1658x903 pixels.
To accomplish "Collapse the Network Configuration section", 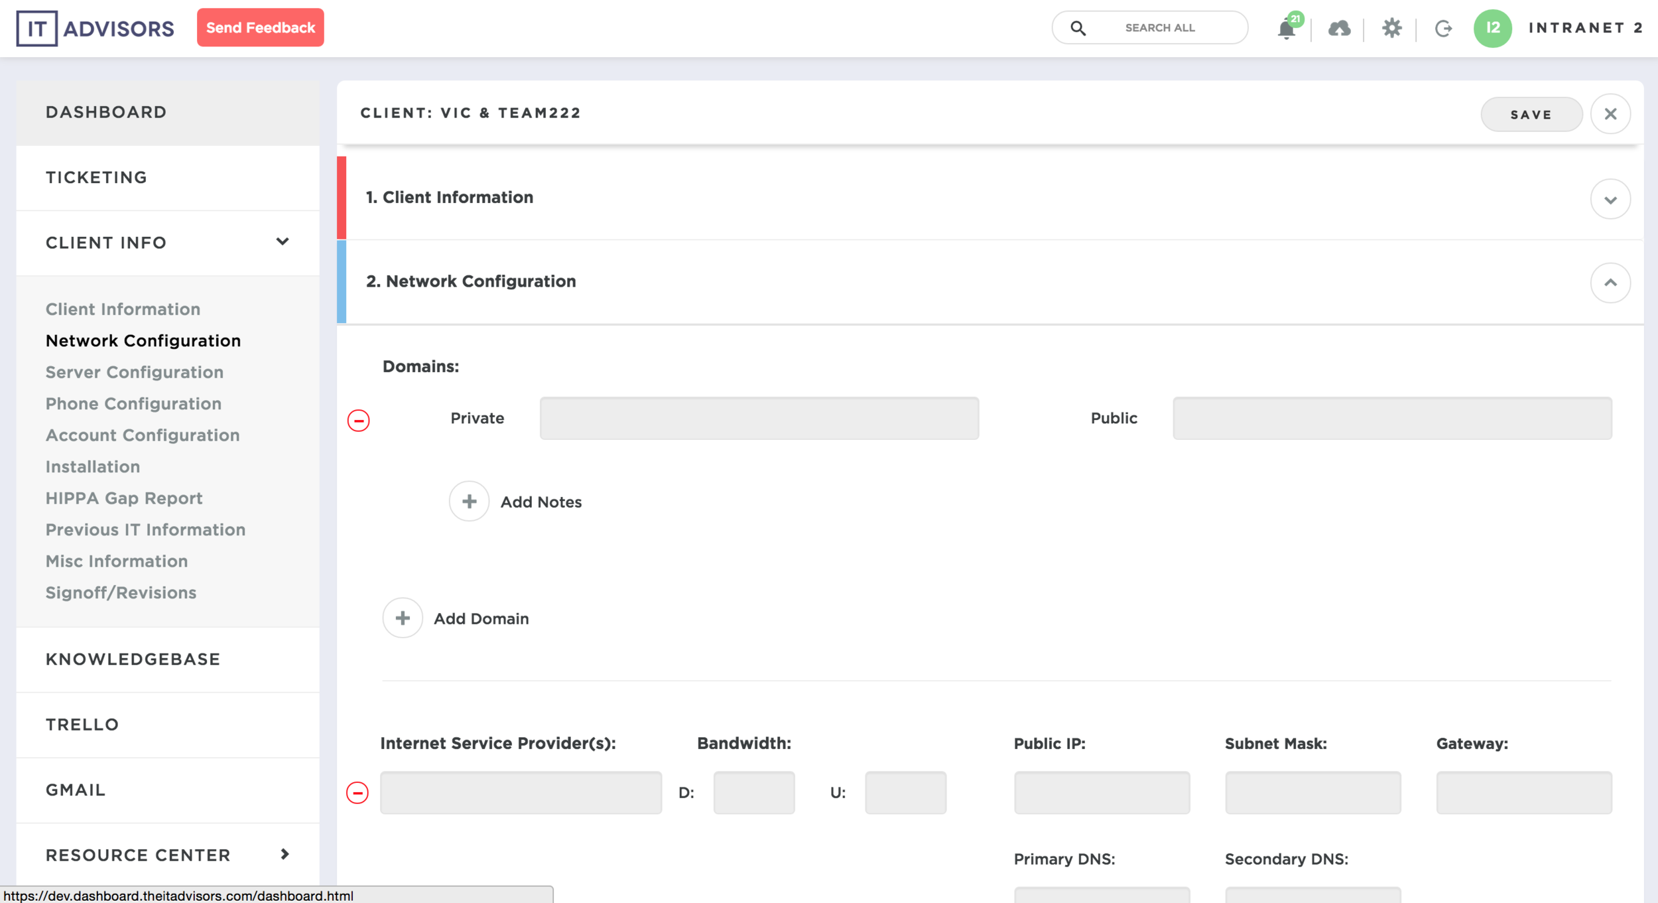I will pyautogui.click(x=1610, y=283).
